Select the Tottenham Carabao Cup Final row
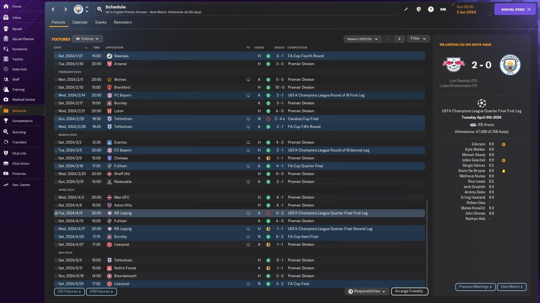Viewport: 540px width, 303px height. (x=239, y=119)
